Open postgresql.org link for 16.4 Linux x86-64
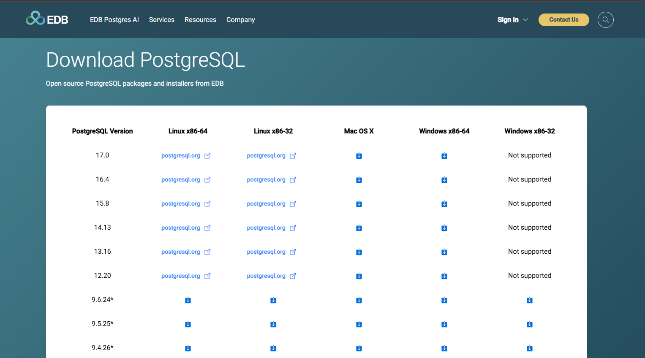The image size is (645, 358). [186, 180]
